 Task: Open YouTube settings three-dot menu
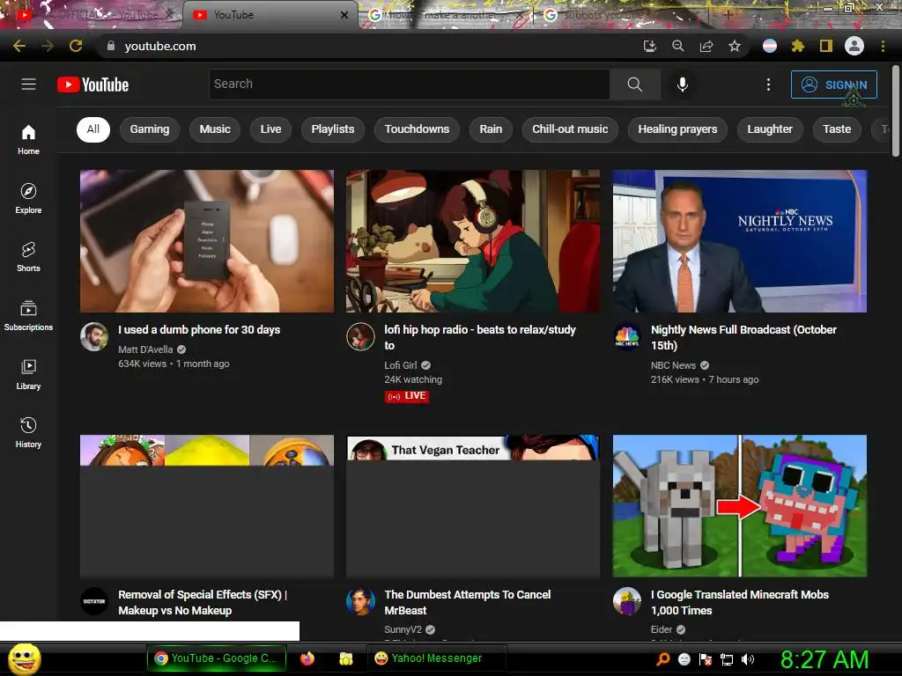pos(768,84)
